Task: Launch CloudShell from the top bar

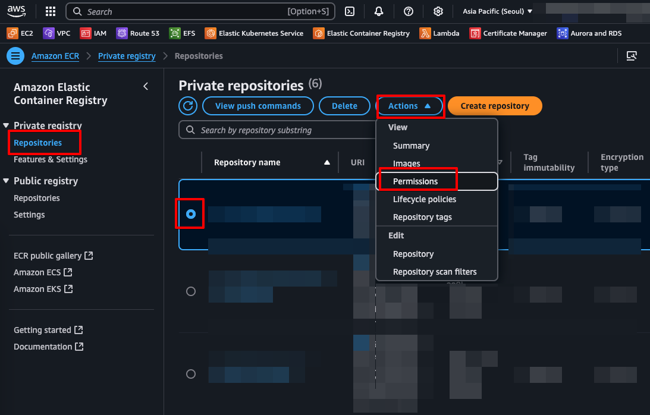Action: coord(350,12)
